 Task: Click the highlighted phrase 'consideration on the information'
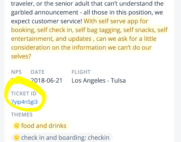coord(59,47)
